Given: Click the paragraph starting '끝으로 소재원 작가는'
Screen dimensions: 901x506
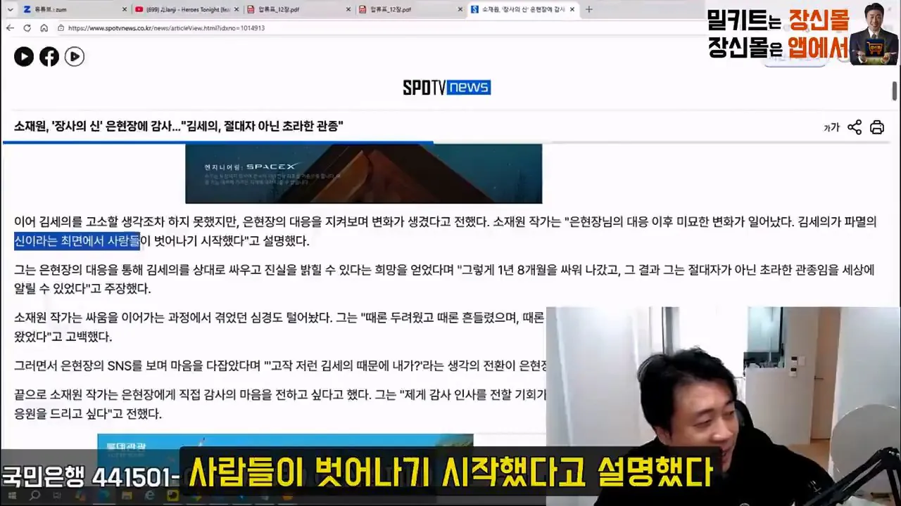Looking at the screenshot, I should click(280, 404).
